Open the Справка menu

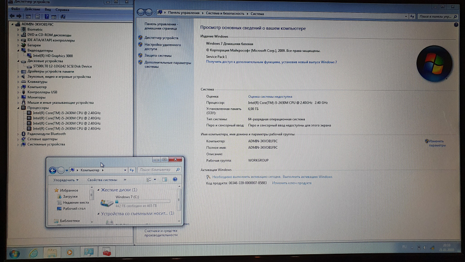tap(62, 9)
